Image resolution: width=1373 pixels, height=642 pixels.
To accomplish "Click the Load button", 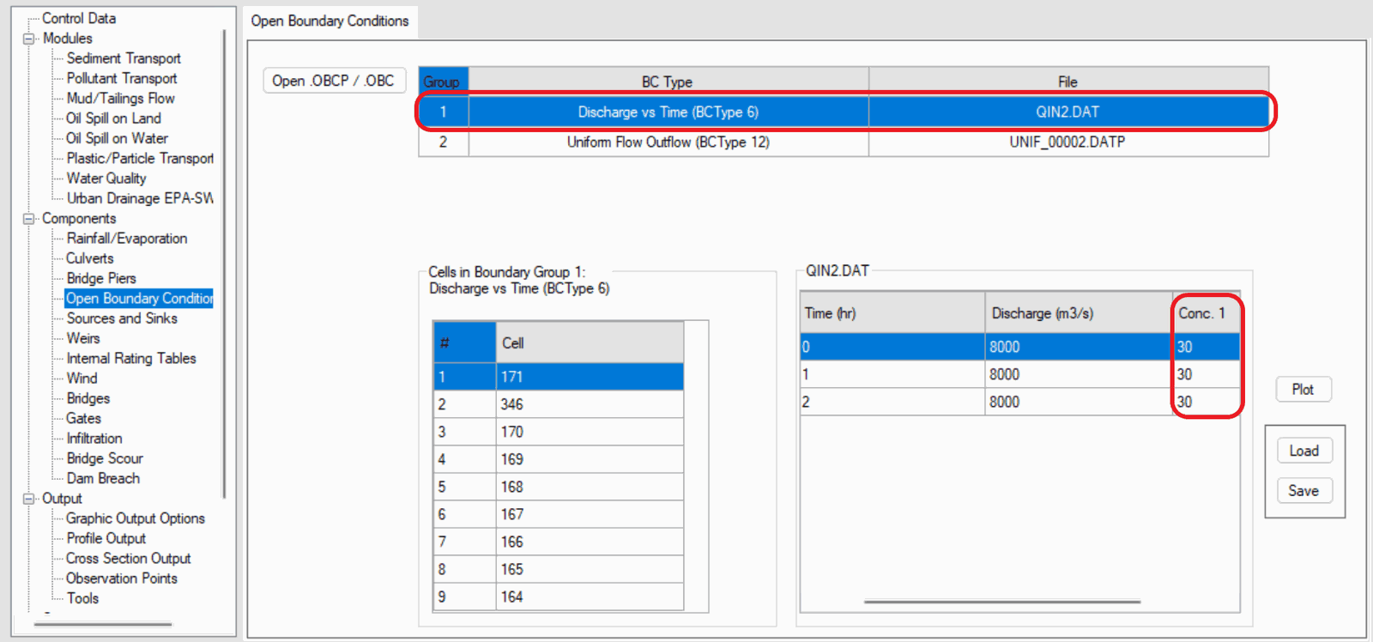I will pyautogui.click(x=1303, y=451).
